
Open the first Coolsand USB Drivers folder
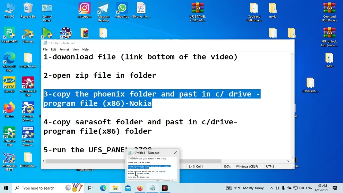coord(254,13)
